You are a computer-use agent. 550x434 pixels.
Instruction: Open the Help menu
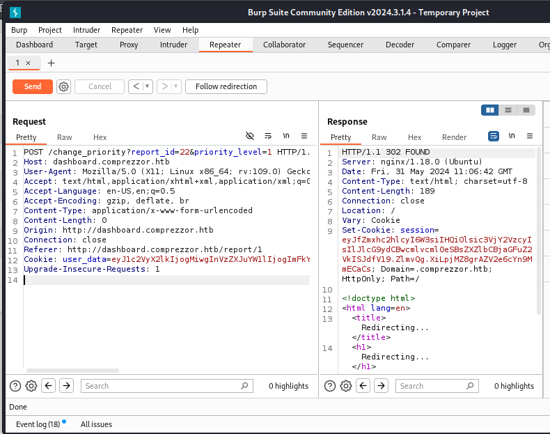click(191, 30)
